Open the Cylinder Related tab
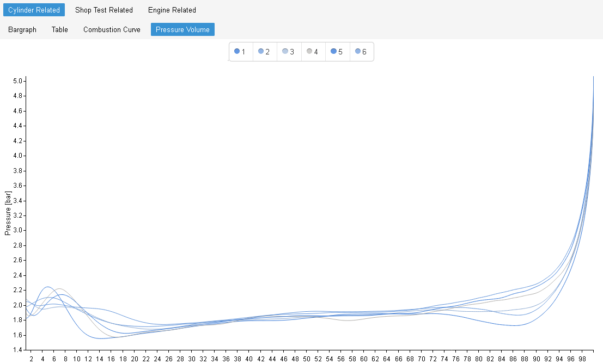Viewport: 603px width, 364px height. tap(34, 10)
